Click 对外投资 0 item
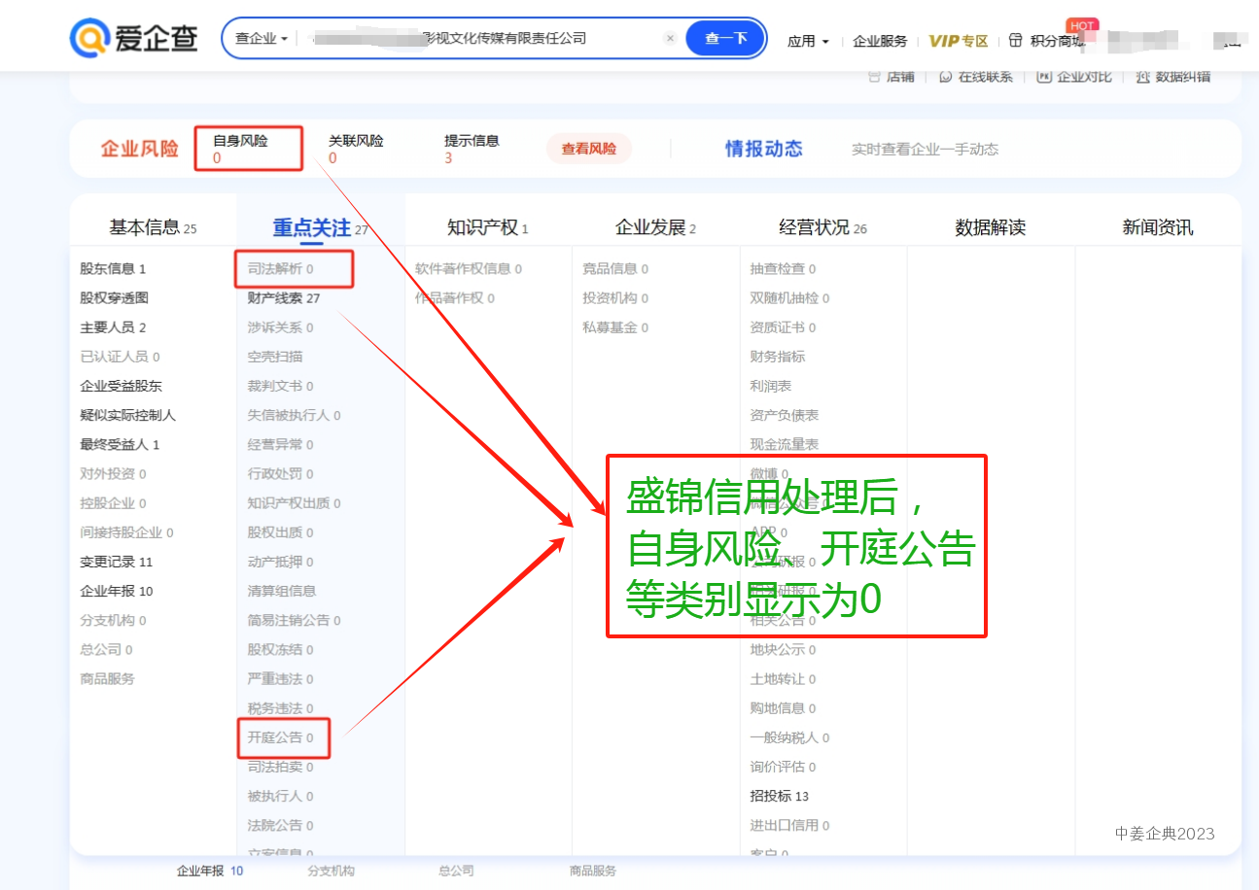1259x890 pixels. (113, 474)
